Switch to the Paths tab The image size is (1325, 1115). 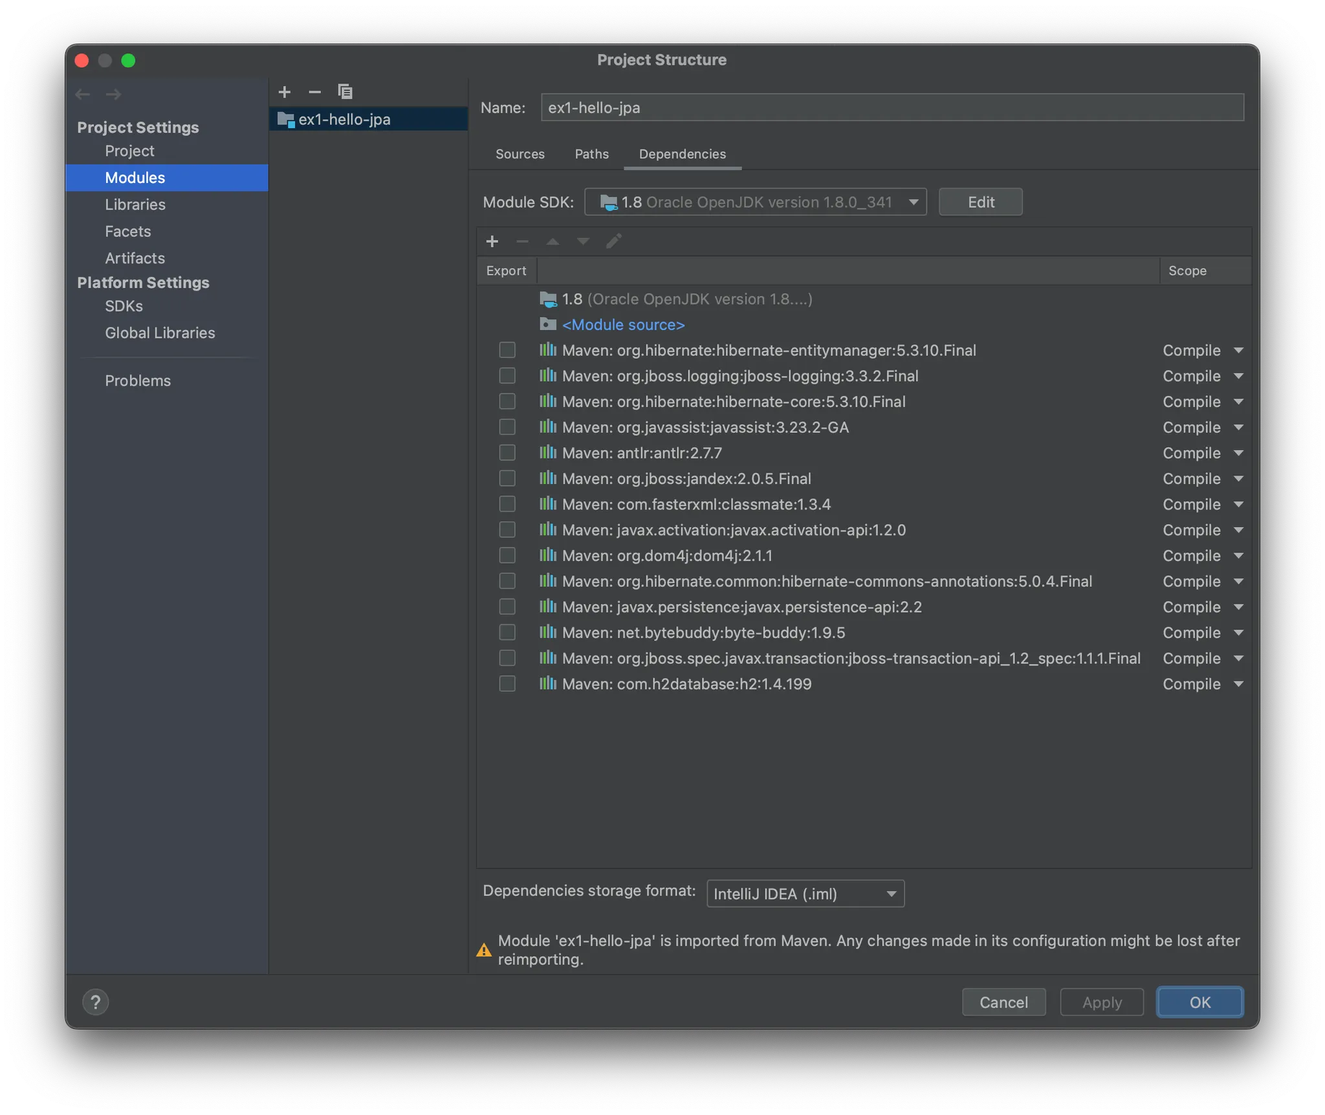click(591, 154)
